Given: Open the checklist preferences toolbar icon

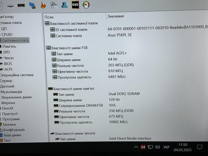Looking at the screenshot, I should pyautogui.click(x=54, y=5).
